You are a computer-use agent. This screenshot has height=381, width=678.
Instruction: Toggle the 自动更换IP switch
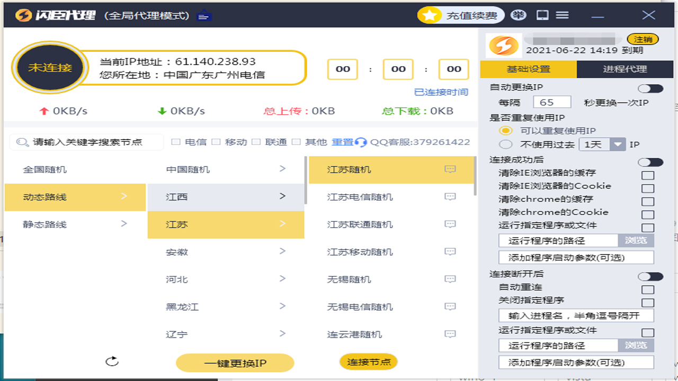pyautogui.click(x=650, y=88)
